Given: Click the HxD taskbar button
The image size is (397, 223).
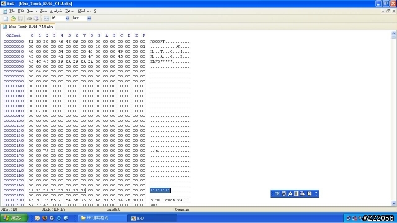Looking at the screenshot, I should pyautogui.click(x=152, y=218).
